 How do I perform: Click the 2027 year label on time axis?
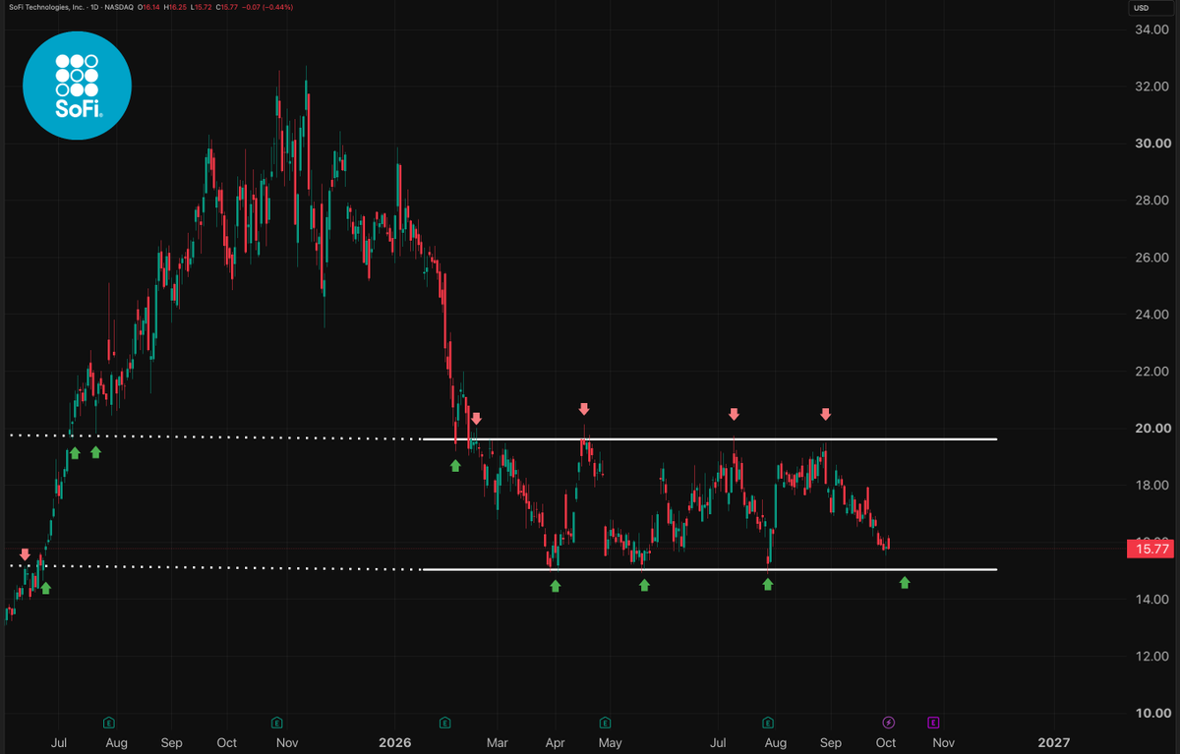pos(1054,742)
